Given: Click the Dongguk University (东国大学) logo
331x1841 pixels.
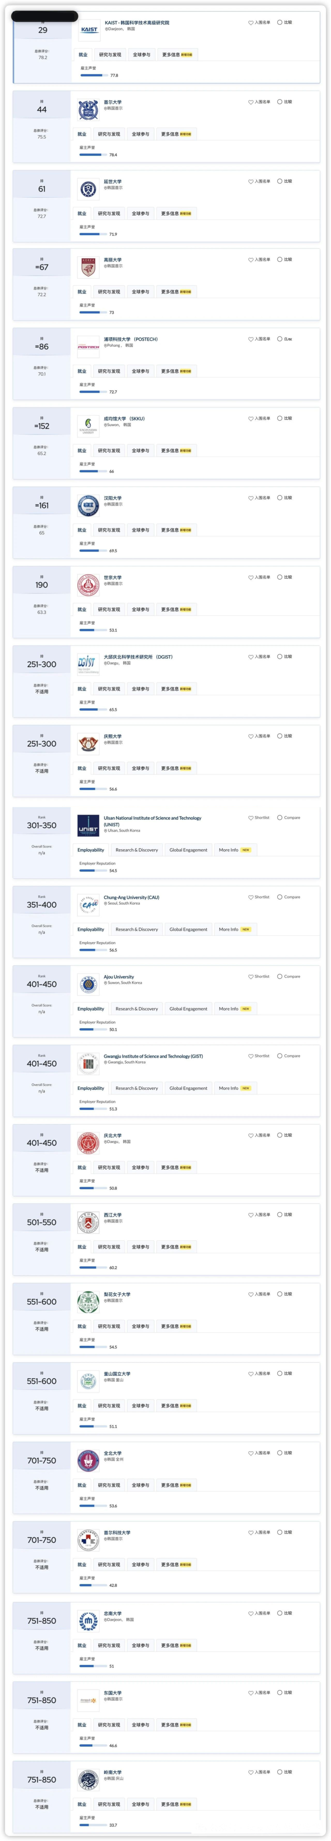Looking at the screenshot, I should pyautogui.click(x=88, y=1699).
